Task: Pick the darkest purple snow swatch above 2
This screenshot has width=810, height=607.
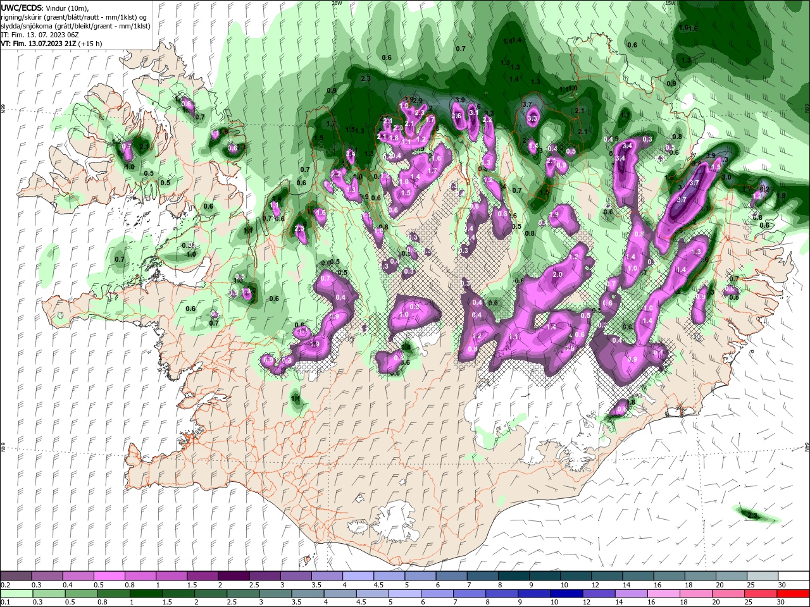Action: tap(233, 576)
